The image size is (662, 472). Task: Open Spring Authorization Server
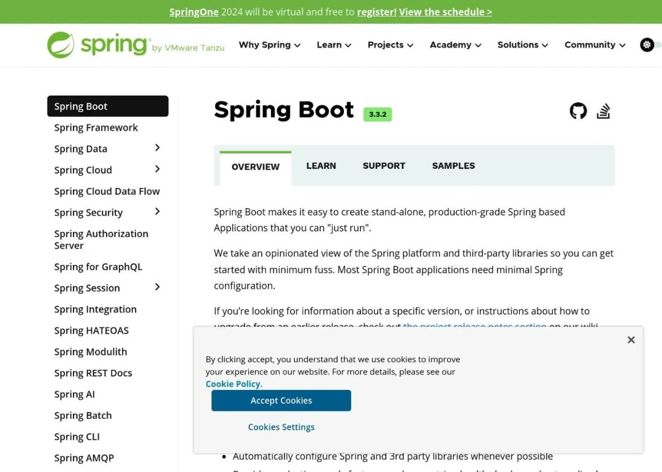(101, 239)
